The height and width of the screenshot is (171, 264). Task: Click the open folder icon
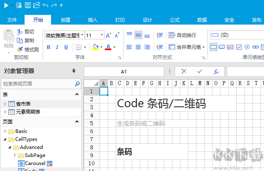point(37,5)
